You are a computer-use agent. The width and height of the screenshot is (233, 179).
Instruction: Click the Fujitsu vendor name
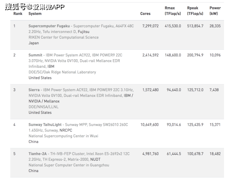(83, 32)
